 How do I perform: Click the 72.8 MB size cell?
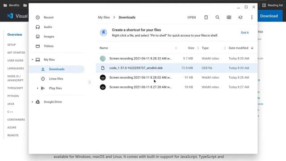[187, 68]
